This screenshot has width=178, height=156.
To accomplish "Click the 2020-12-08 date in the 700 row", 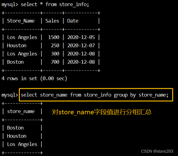I will 81,62.
